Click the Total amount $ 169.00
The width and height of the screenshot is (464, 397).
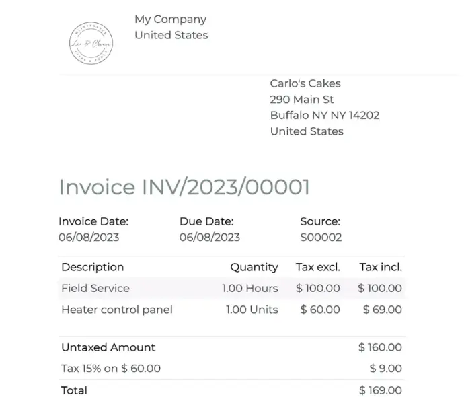click(380, 390)
